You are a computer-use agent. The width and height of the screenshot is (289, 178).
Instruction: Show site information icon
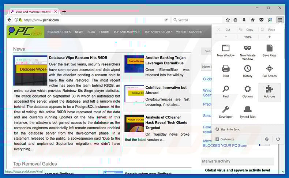pyautogui.click(x=16, y=20)
